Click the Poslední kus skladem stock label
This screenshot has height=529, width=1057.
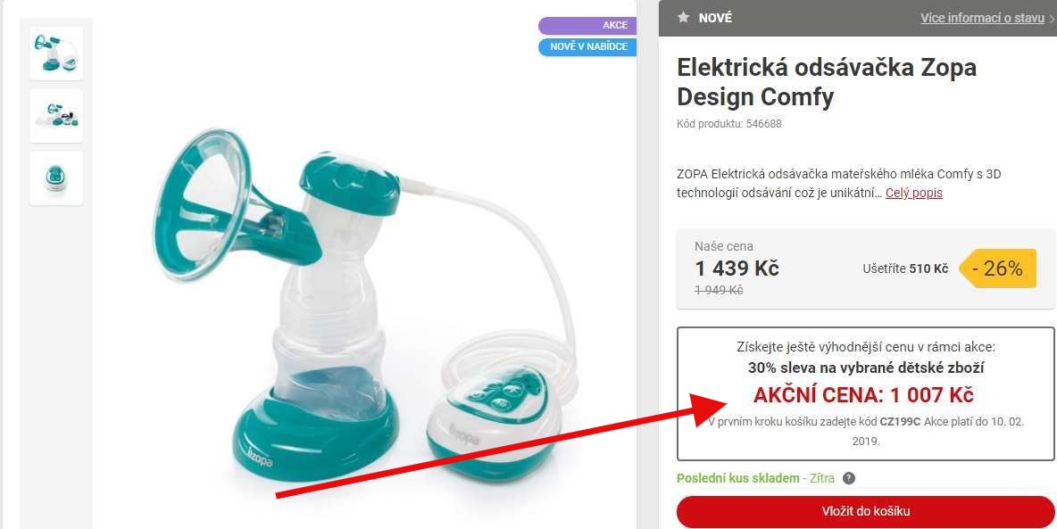(x=737, y=478)
